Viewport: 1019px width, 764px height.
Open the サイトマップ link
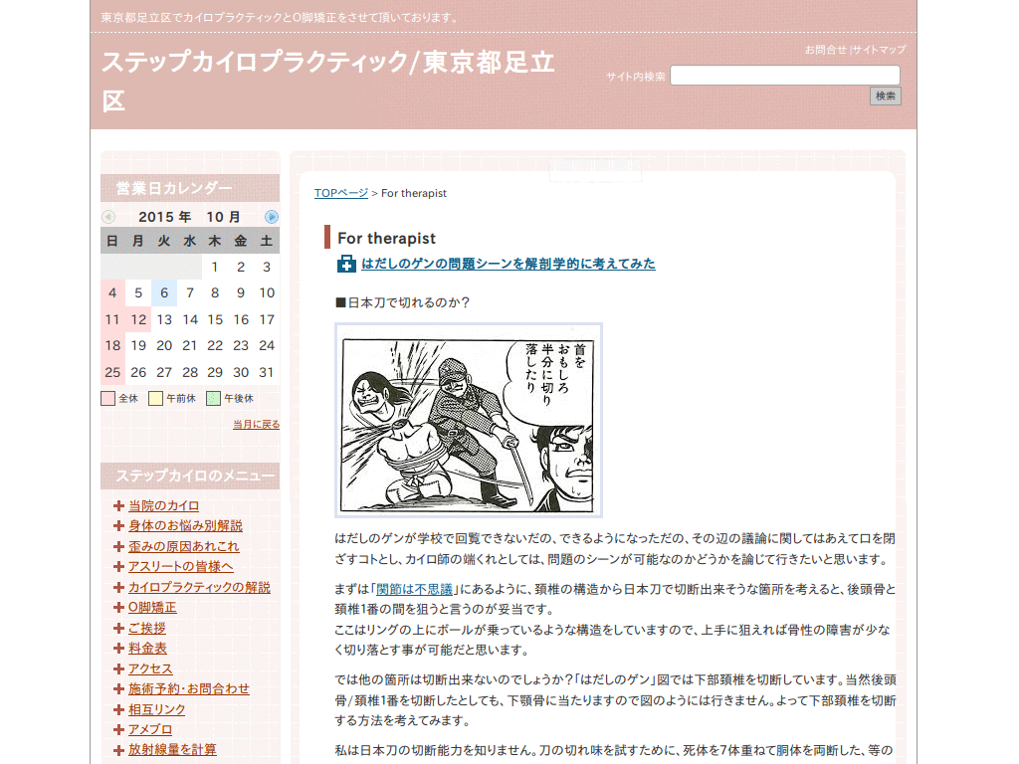point(879,50)
